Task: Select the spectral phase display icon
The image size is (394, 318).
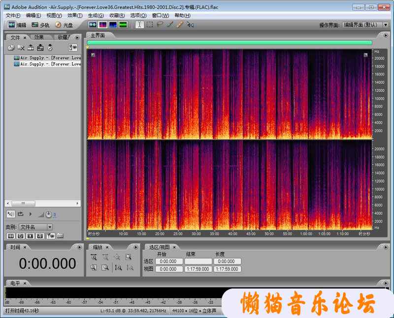Action: point(123,25)
